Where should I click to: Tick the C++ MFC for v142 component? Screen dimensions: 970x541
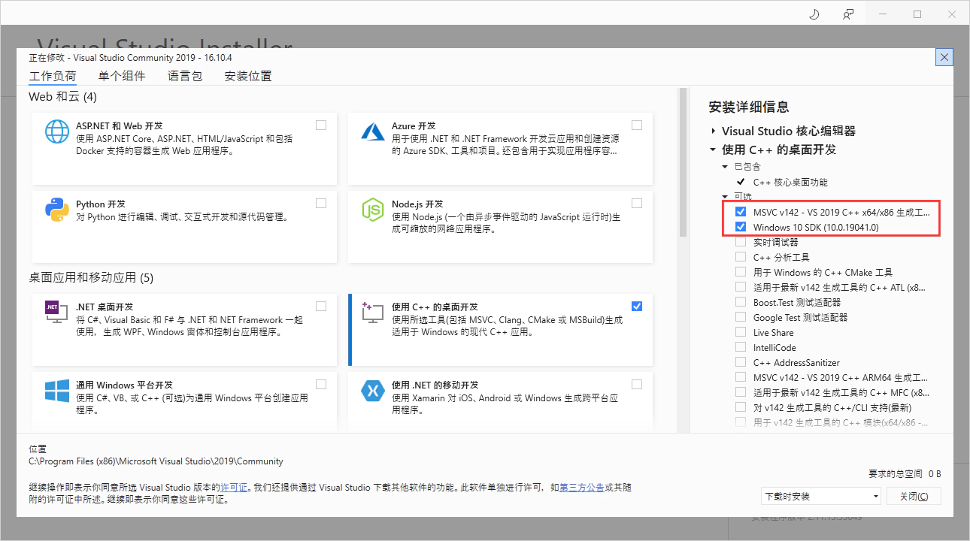[x=741, y=392]
